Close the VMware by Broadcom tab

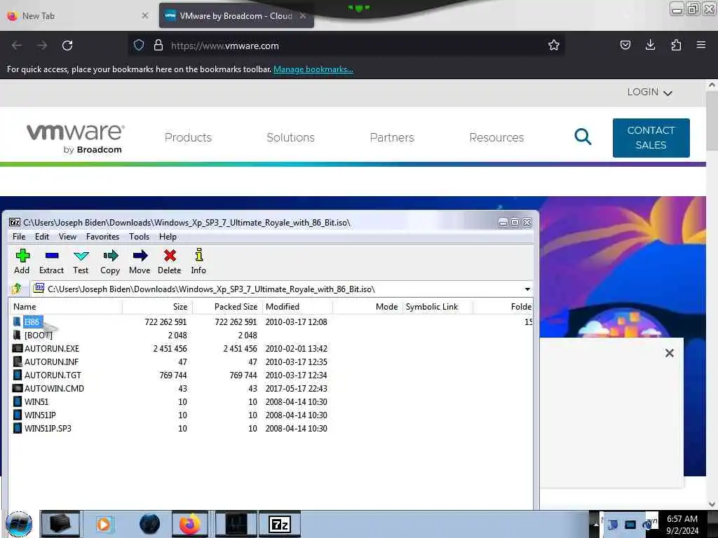[x=303, y=15]
